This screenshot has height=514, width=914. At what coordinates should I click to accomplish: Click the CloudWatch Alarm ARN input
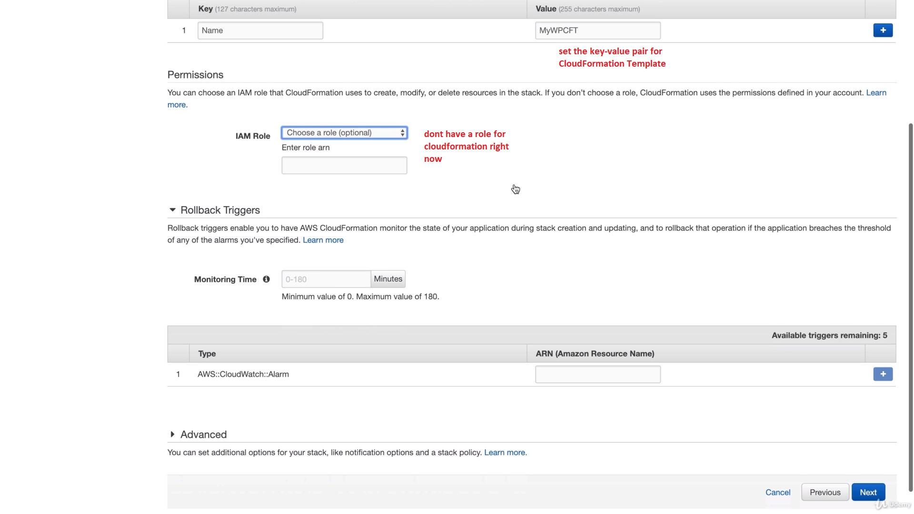(597, 375)
